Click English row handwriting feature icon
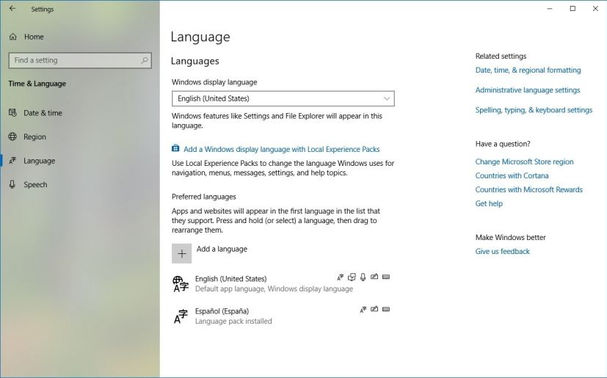The width and height of the screenshot is (607, 378). point(374,277)
